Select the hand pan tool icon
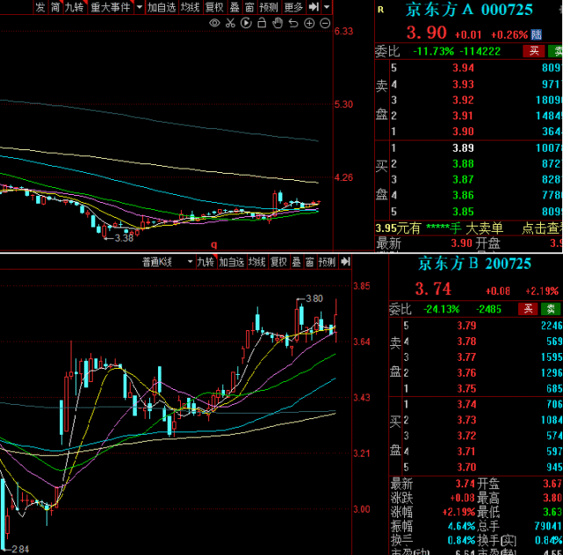This screenshot has width=563, height=555. point(278,24)
